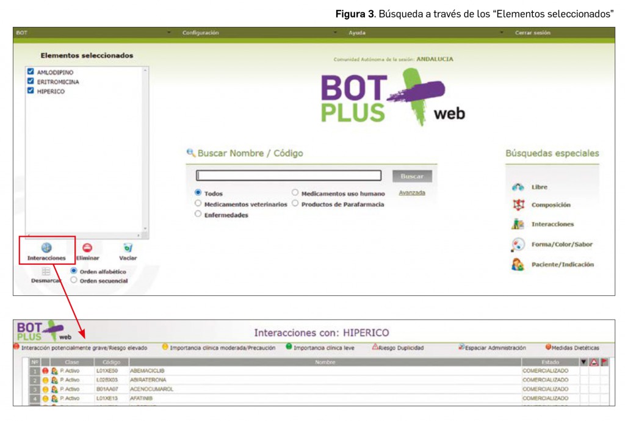Uncheck the AMLODIPINO checkbox

(x=31, y=71)
